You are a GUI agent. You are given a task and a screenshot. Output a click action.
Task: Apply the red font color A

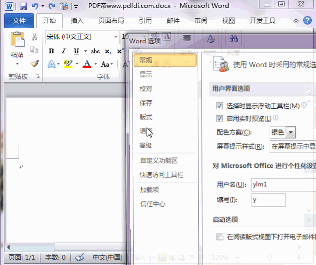(87, 64)
